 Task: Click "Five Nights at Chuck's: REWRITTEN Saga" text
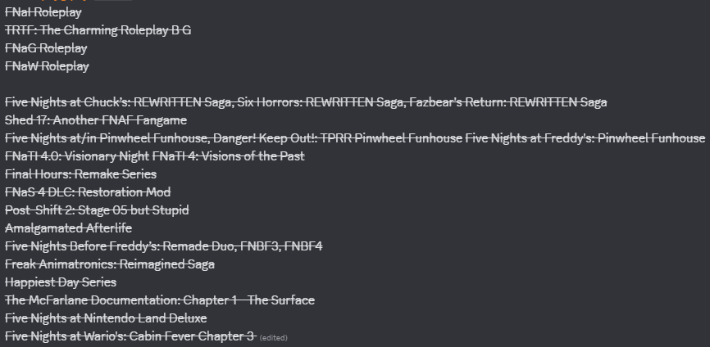[x=119, y=102]
